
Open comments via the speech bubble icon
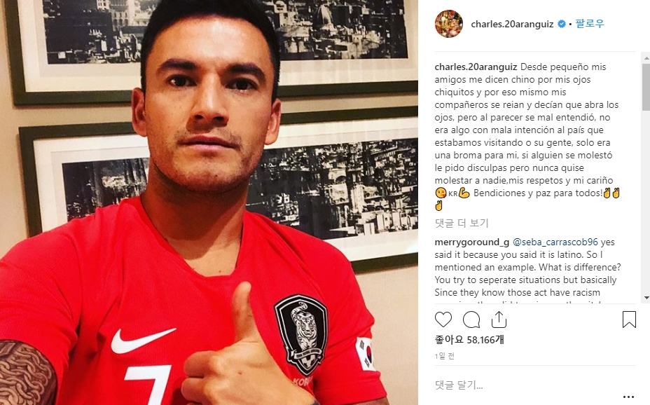471,320
